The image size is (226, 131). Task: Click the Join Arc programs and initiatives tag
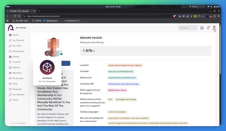pyautogui.click(x=148, y=123)
